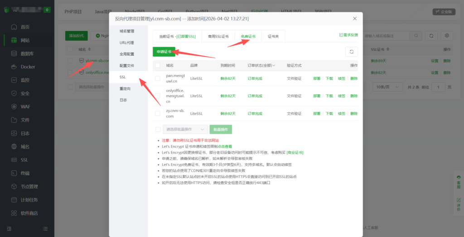
Task: Open WAF in the sidebar
Action: [x=25, y=107]
